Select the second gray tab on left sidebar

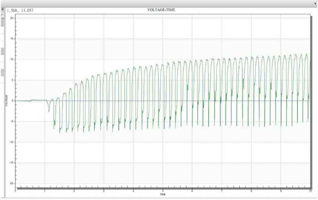coord(3,51)
